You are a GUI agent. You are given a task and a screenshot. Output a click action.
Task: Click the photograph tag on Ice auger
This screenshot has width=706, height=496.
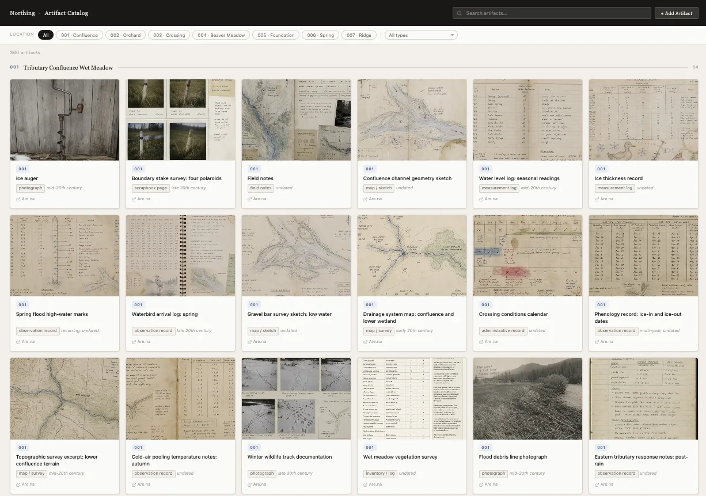pyautogui.click(x=31, y=188)
